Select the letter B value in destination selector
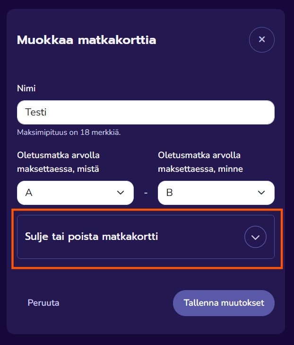The image size is (294, 345). coord(169,193)
